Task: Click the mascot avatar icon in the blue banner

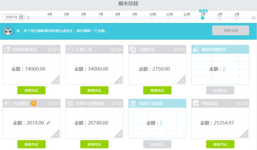Action: click(8, 30)
